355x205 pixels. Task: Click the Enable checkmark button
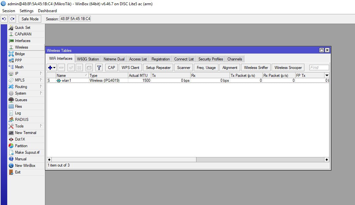(71, 68)
